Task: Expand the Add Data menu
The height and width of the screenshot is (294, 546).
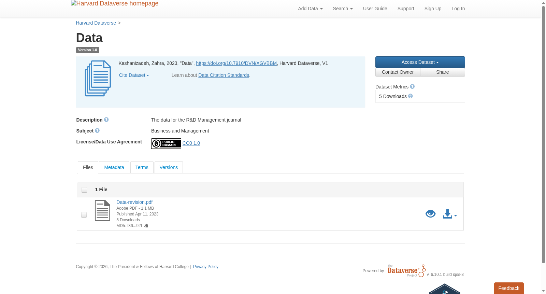Action: (310, 9)
